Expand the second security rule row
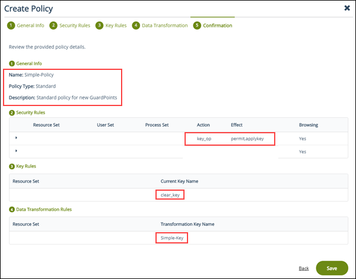The height and width of the screenshot is (279, 356). click(16, 151)
